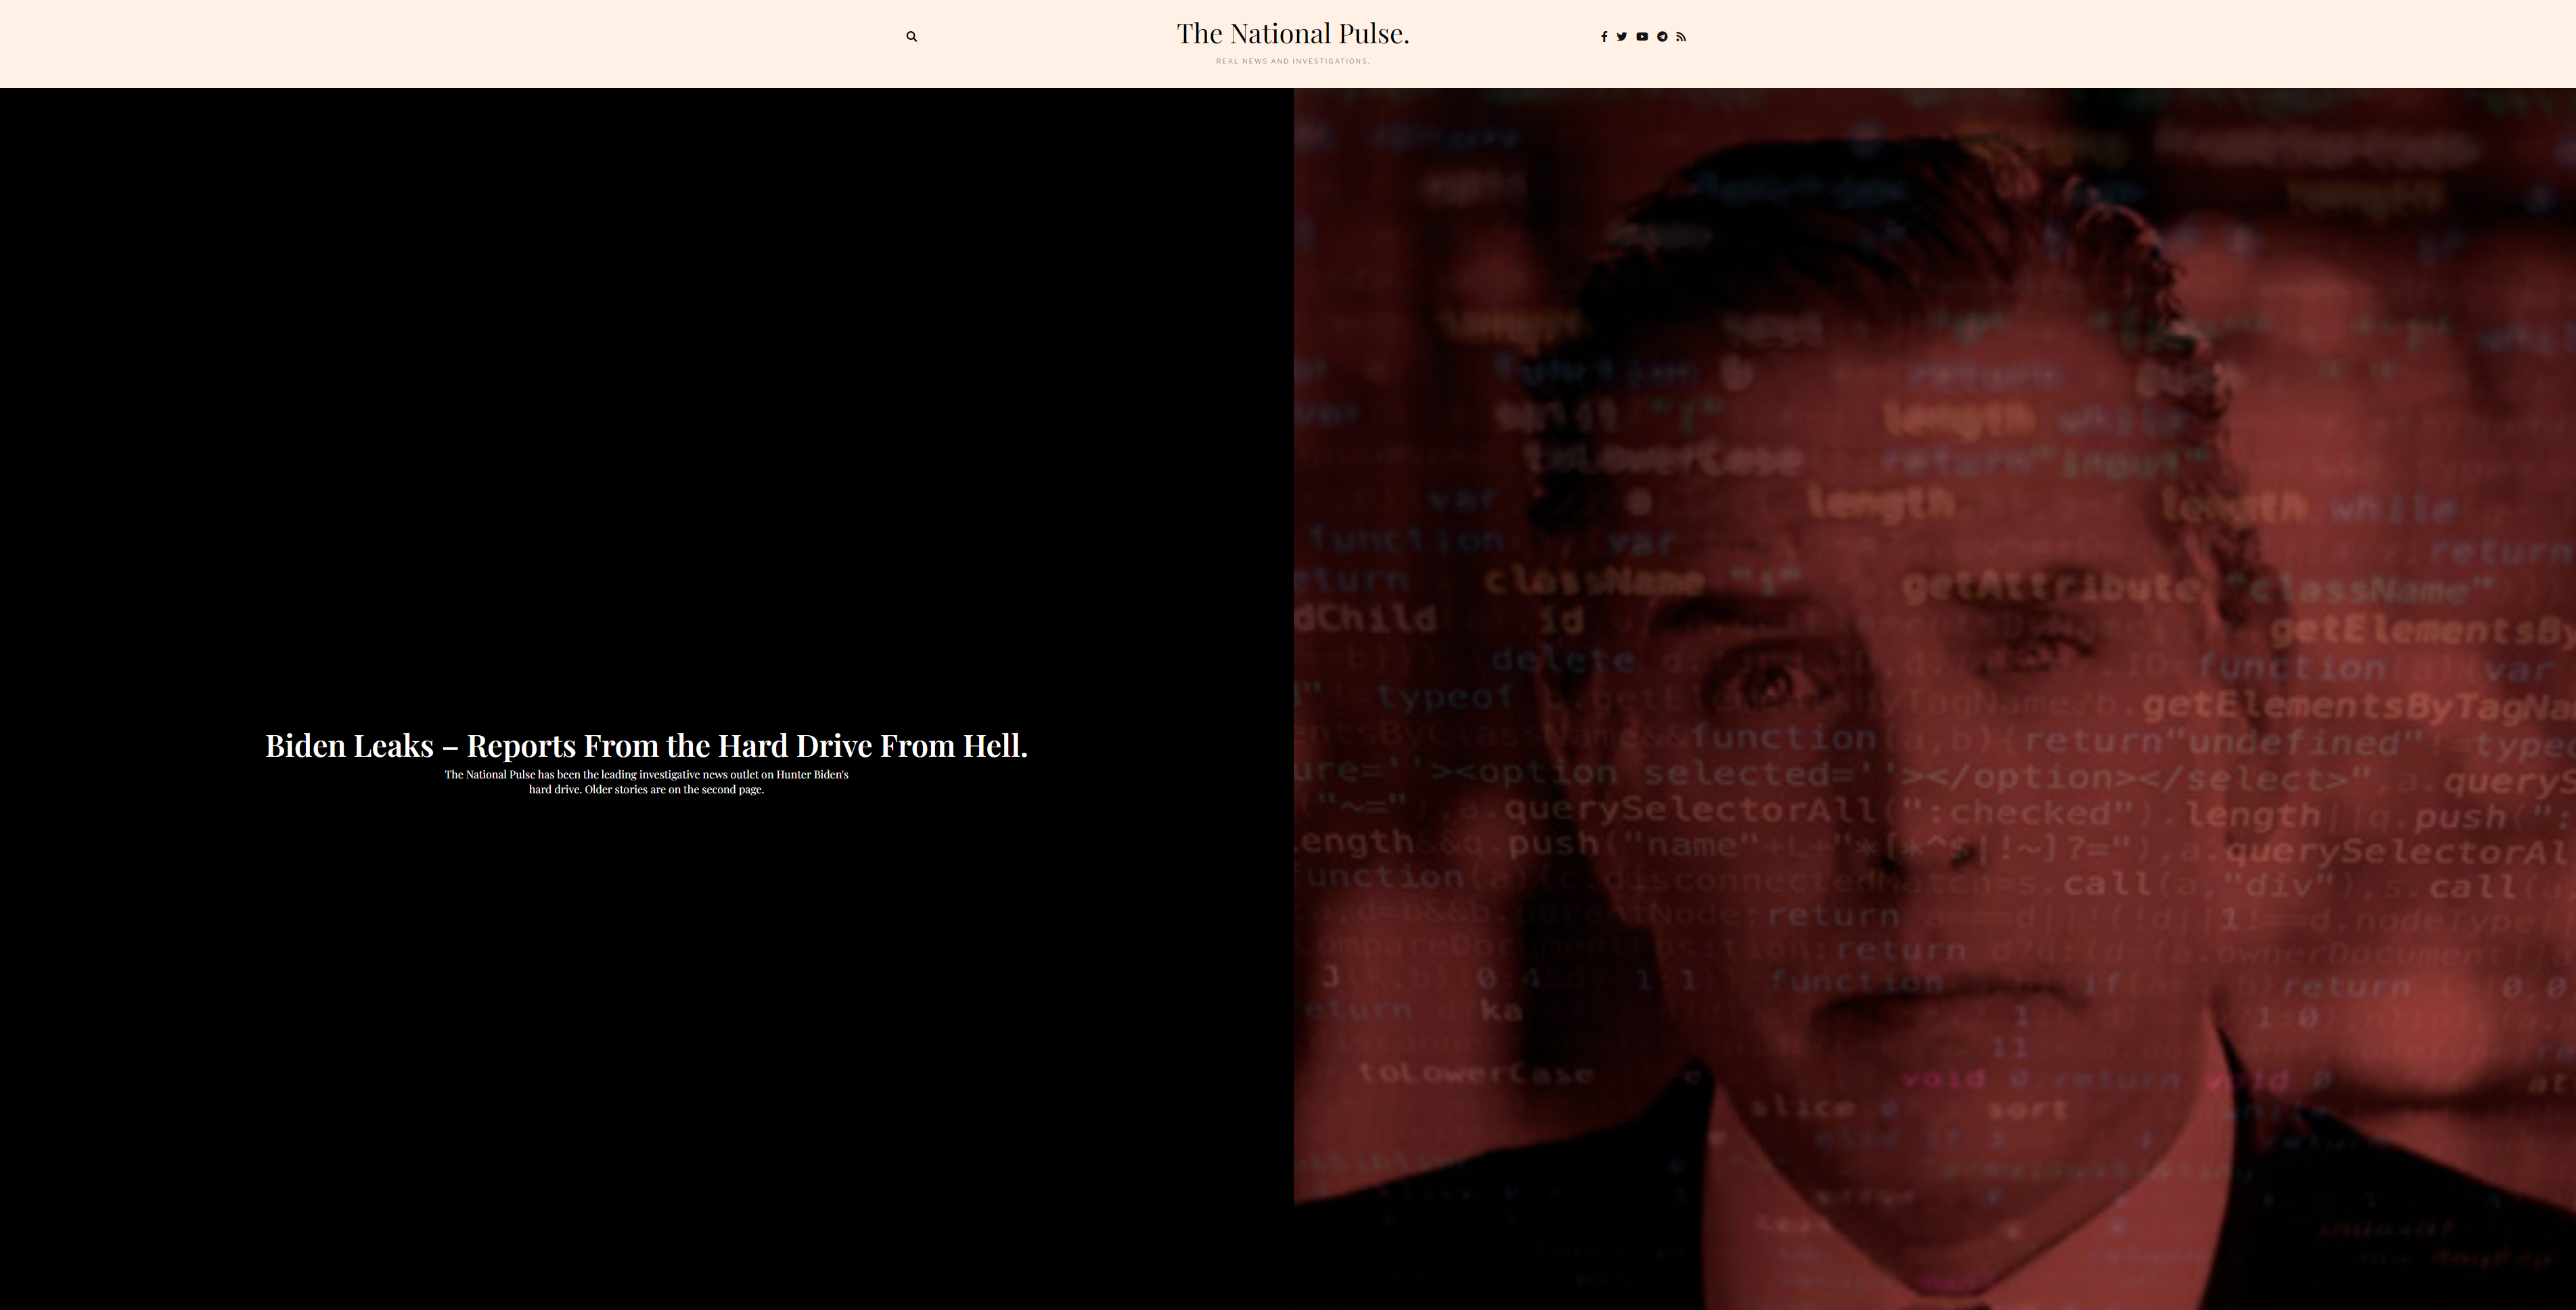The width and height of the screenshot is (2576, 1310).
Task: Open the YouTube channel icon
Action: point(1642,37)
